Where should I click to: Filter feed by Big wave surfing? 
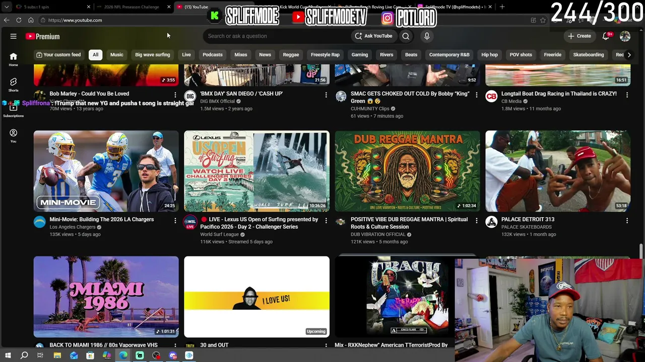(153, 55)
